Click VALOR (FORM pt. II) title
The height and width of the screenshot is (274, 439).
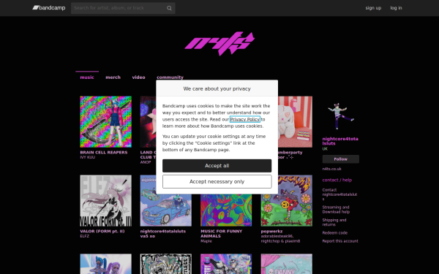click(x=102, y=231)
